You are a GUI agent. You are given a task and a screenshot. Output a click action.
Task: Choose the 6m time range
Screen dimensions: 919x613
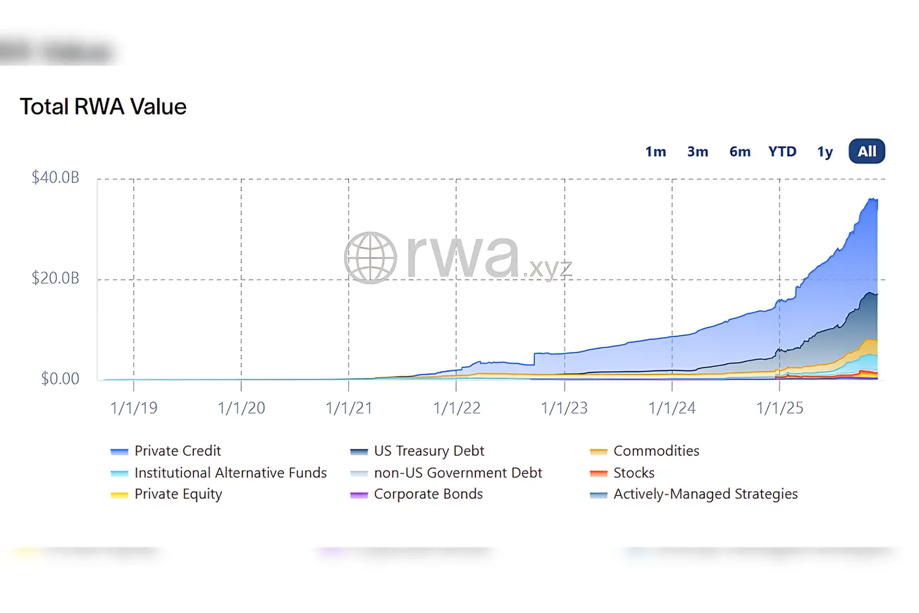740,152
